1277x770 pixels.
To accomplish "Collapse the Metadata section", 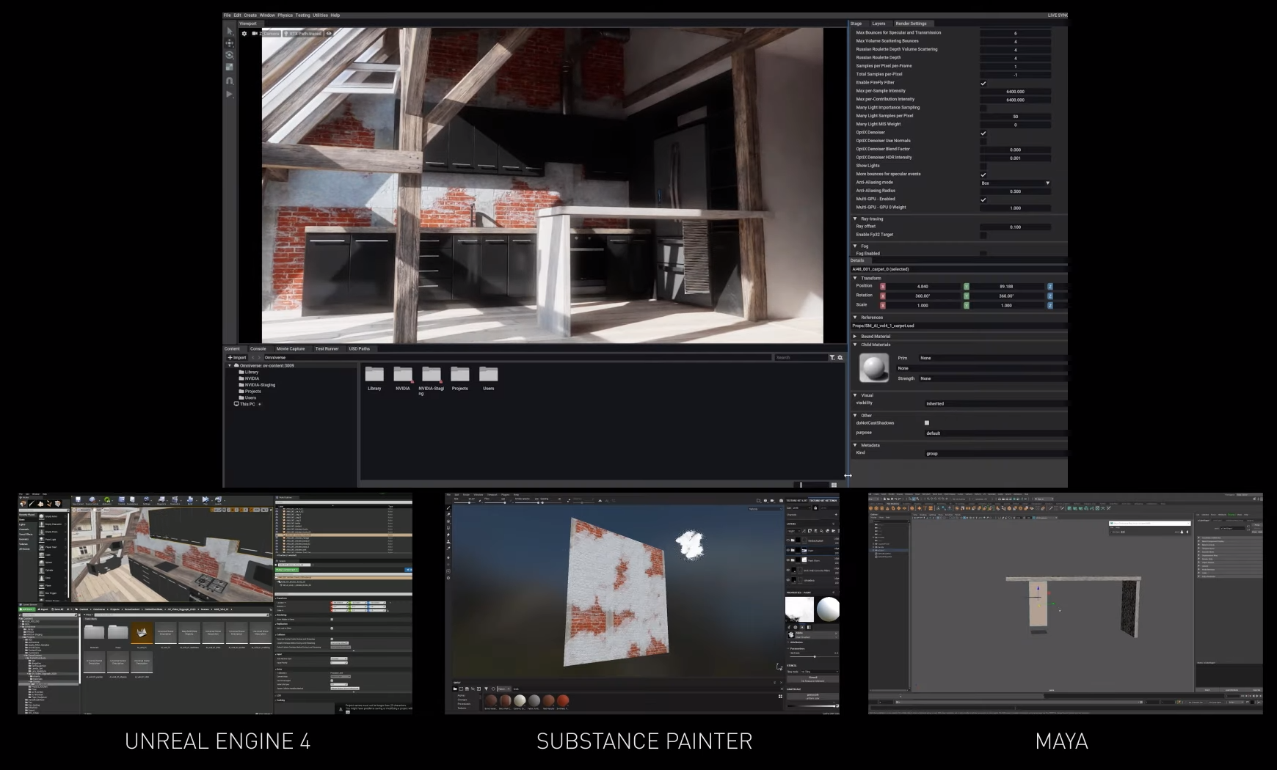I will click(x=855, y=445).
